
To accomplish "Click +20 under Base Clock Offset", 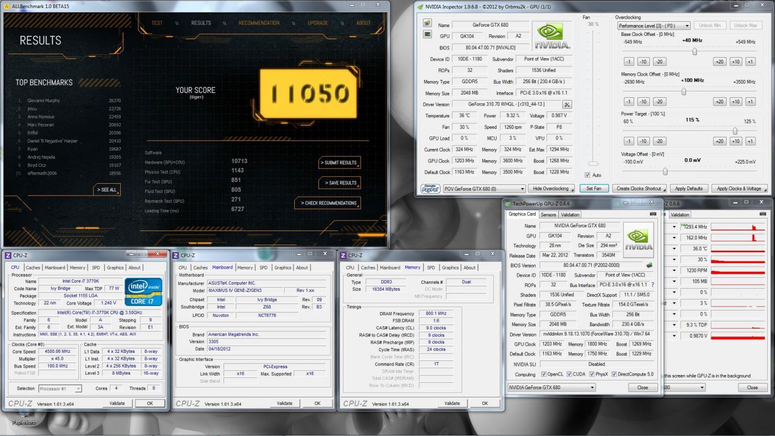I will [x=720, y=61].
